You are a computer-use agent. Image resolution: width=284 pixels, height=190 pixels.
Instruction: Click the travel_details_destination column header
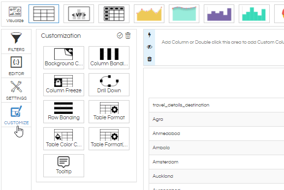tap(217, 105)
